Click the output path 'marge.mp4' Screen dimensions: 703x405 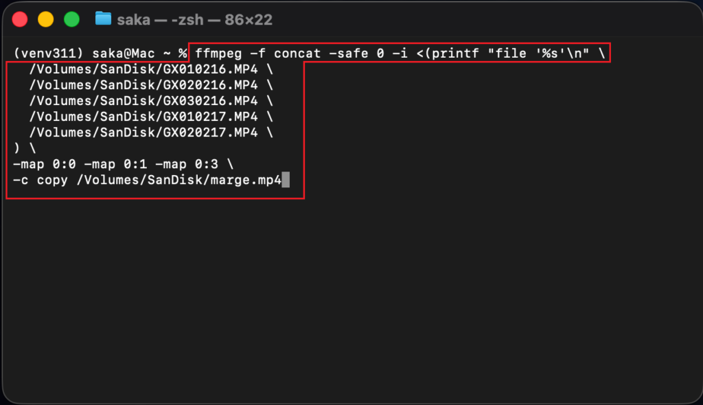pyautogui.click(x=250, y=181)
